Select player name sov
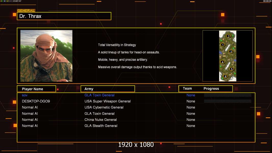 coord(25,95)
